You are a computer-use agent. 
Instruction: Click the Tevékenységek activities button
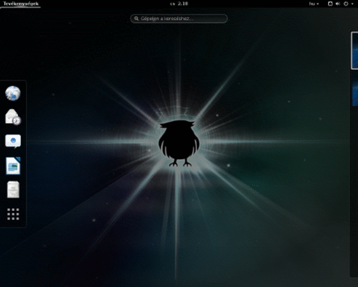(x=20, y=4)
